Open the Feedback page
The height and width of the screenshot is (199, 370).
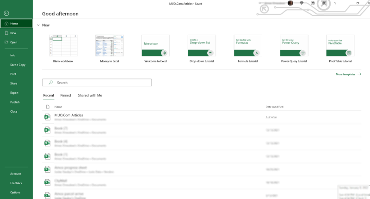(x=16, y=183)
